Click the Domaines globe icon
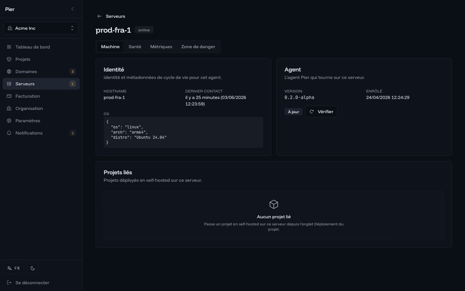This screenshot has width=465, height=291. 9,71
